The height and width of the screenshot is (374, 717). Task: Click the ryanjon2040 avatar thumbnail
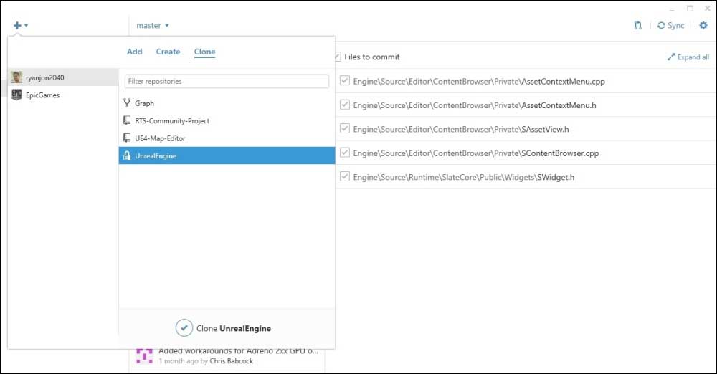point(16,77)
